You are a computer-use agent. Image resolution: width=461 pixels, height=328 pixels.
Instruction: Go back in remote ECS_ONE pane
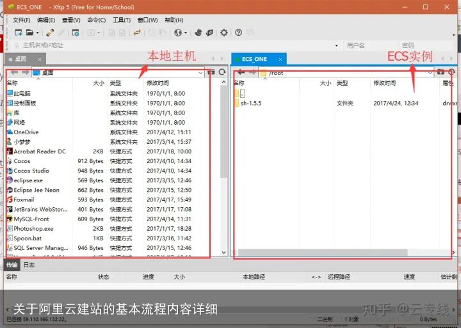[241, 72]
